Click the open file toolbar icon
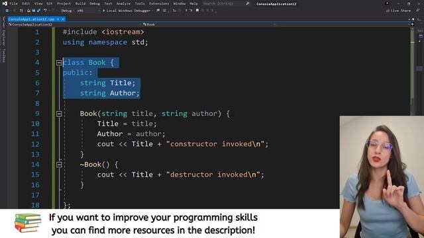This screenshot has width=424, height=238. click(x=28, y=11)
